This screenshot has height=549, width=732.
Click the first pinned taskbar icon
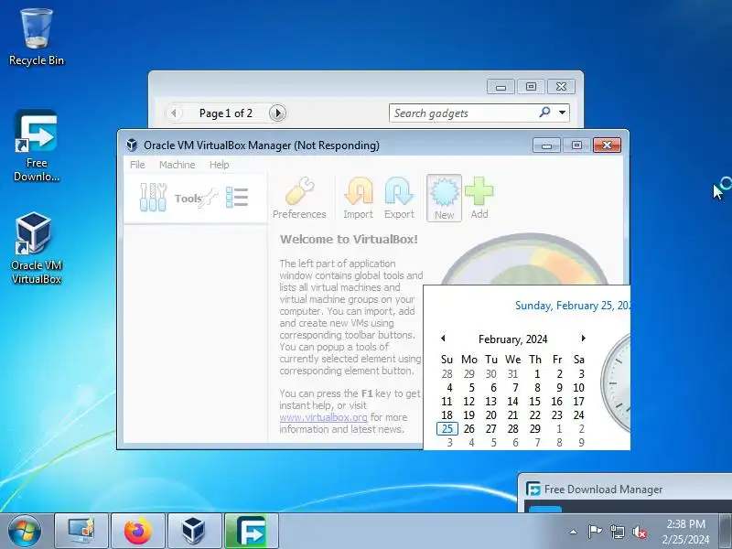[x=81, y=531]
